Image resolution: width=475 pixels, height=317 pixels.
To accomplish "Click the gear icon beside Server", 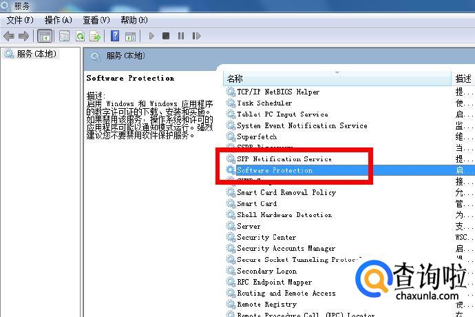I will (x=231, y=226).
